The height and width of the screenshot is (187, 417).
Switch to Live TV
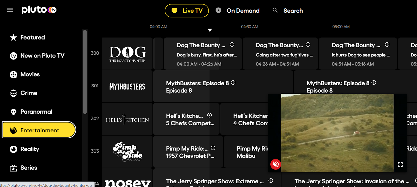[187, 11]
